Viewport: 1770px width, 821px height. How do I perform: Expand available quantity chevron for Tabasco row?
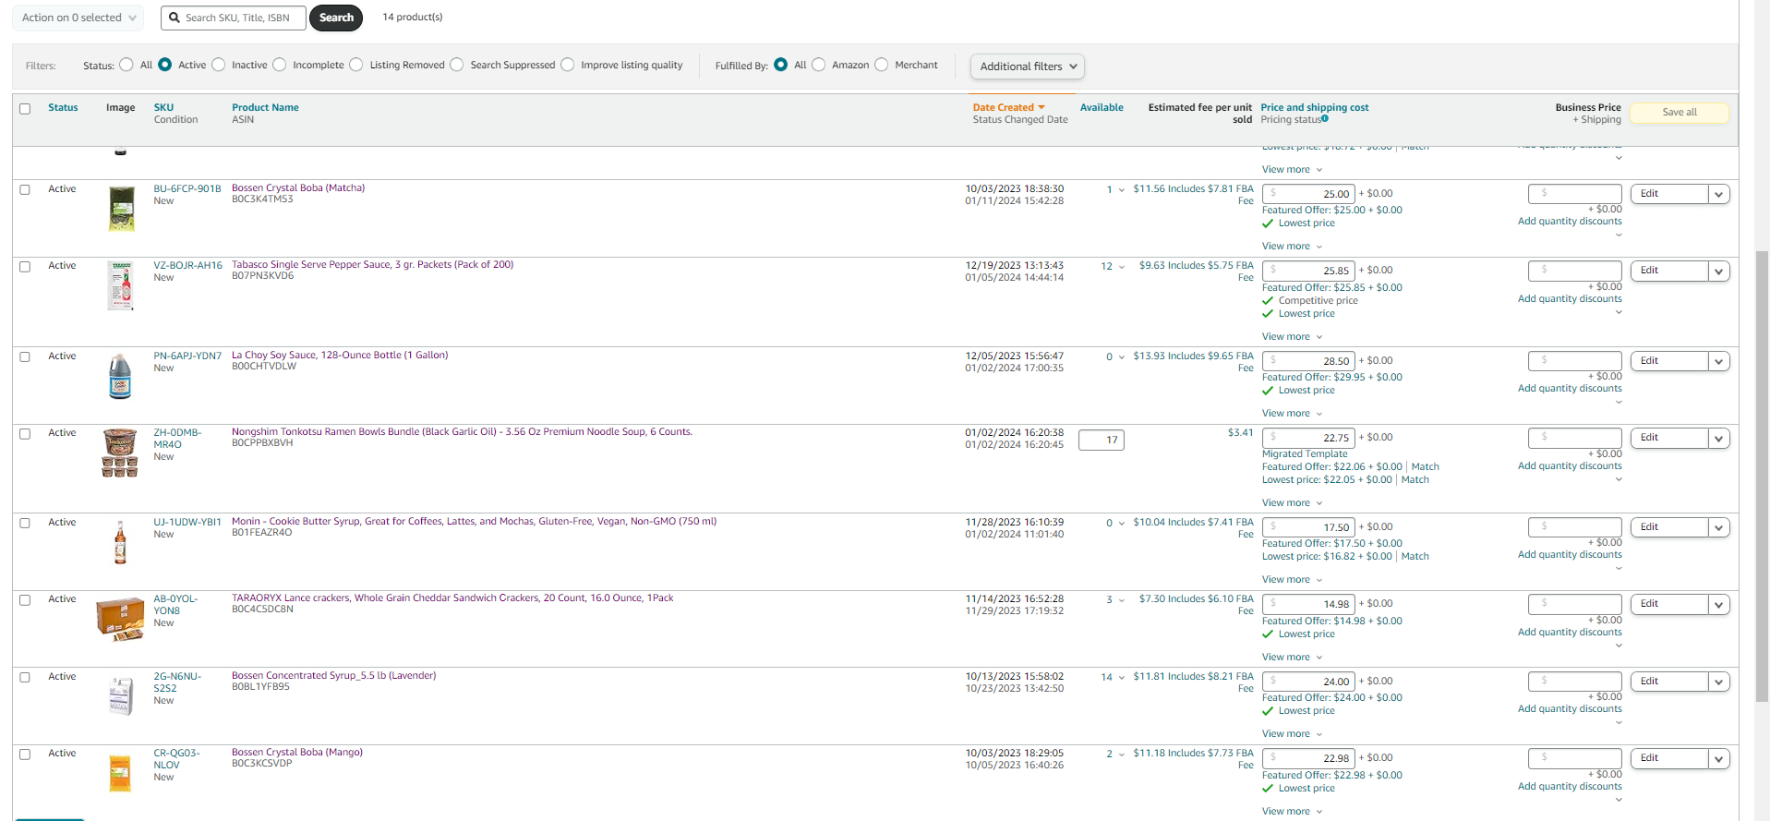click(x=1122, y=267)
